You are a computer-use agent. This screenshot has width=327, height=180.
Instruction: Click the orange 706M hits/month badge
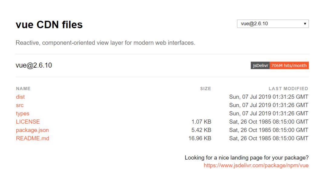(289, 65)
